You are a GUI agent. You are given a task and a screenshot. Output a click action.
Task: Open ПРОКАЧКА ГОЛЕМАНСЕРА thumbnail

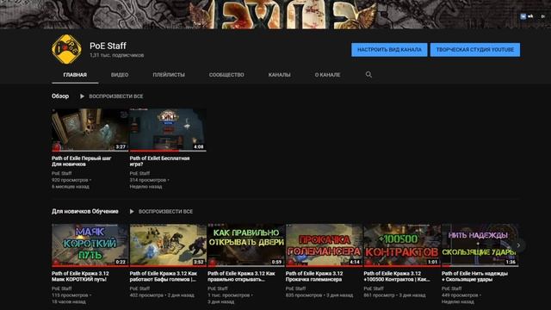click(x=324, y=245)
